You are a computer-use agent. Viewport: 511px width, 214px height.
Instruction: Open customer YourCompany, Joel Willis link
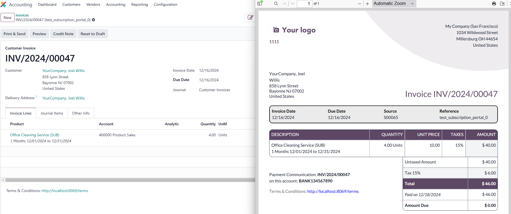click(63, 71)
